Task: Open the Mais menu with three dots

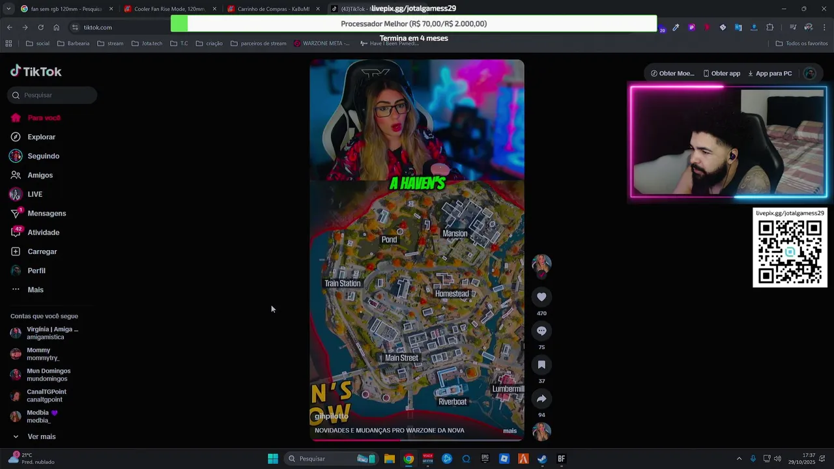Action: (x=27, y=290)
